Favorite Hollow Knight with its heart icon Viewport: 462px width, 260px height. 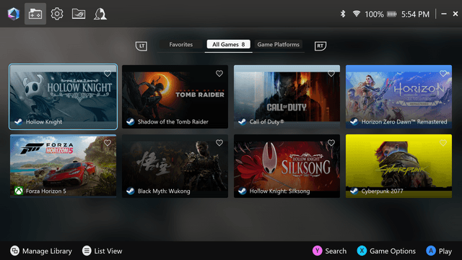point(108,74)
